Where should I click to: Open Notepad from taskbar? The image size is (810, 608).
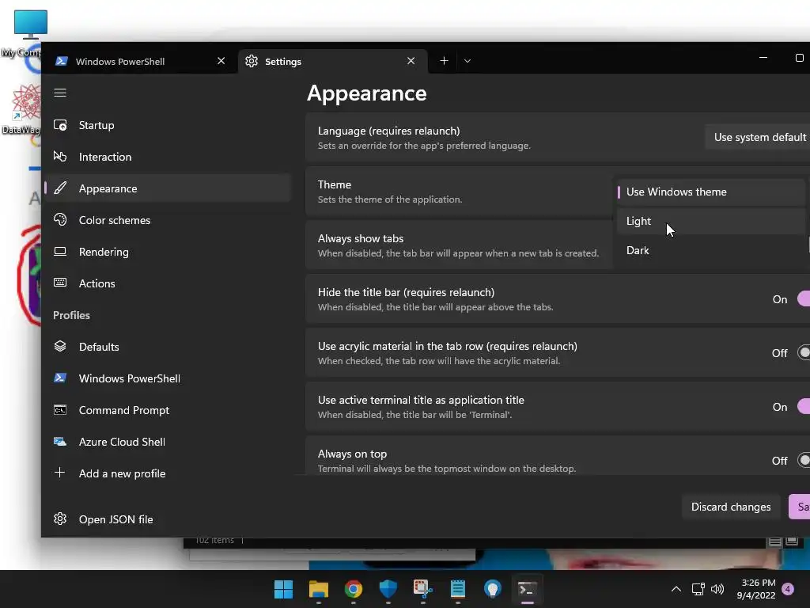pos(458,589)
